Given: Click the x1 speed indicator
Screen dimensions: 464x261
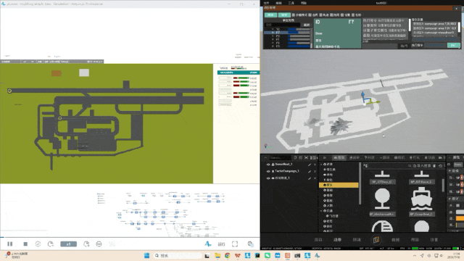Looking at the screenshot, I should (x=68, y=244).
